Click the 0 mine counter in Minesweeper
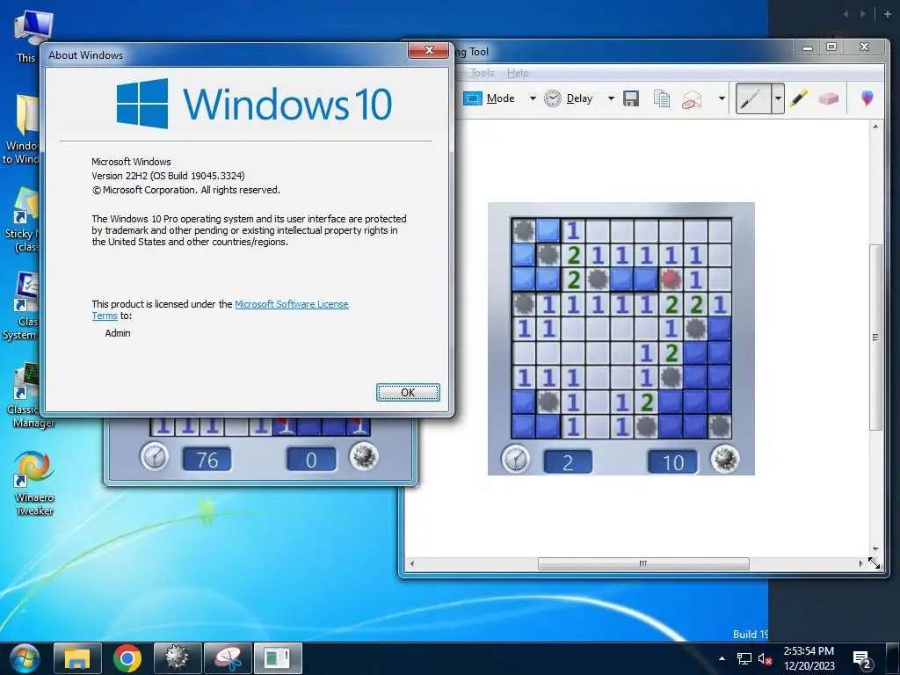This screenshot has height=675, width=900. click(311, 460)
